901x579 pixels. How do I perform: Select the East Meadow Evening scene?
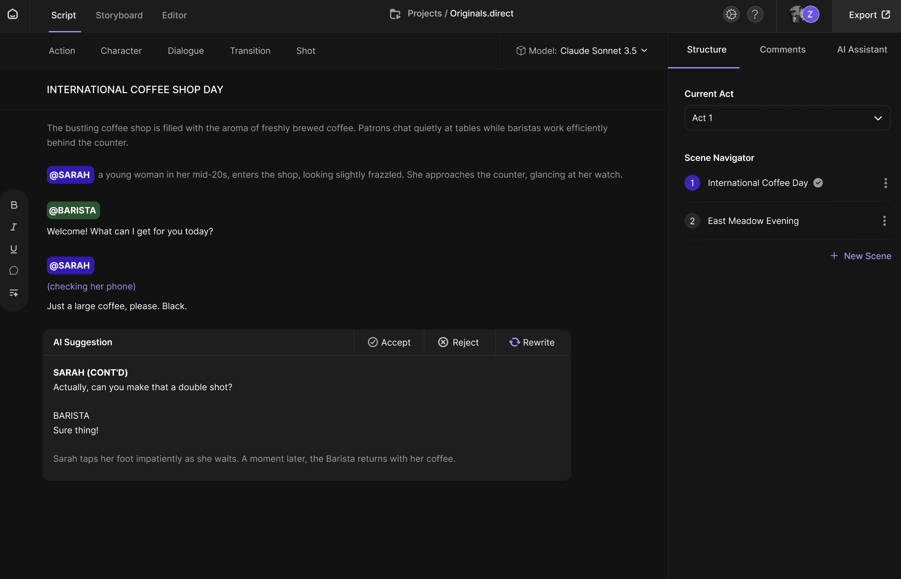coord(753,221)
